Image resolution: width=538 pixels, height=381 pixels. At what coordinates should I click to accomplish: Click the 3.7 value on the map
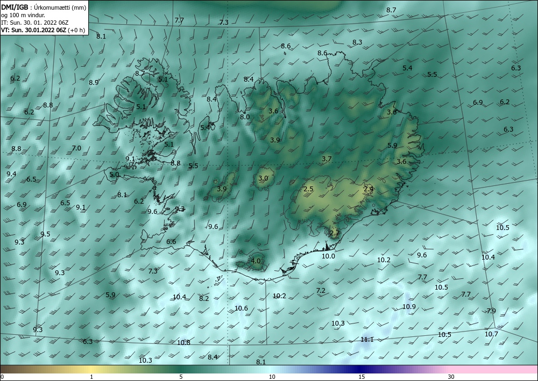(x=327, y=159)
